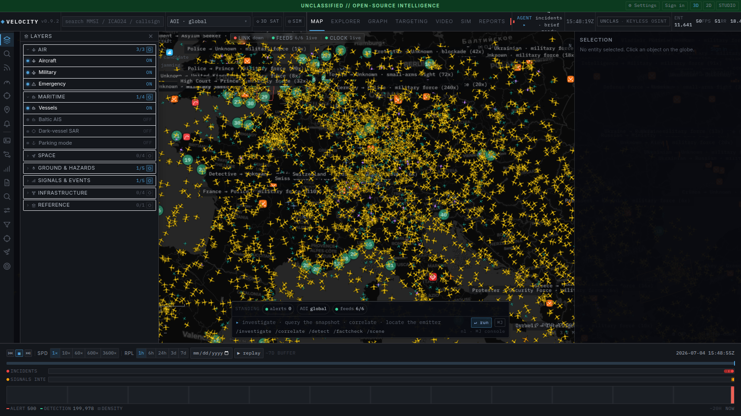Image resolution: width=741 pixels, height=416 pixels.
Task: Toggle all SPACE layers via 0/4 icon
Action: coord(150,156)
